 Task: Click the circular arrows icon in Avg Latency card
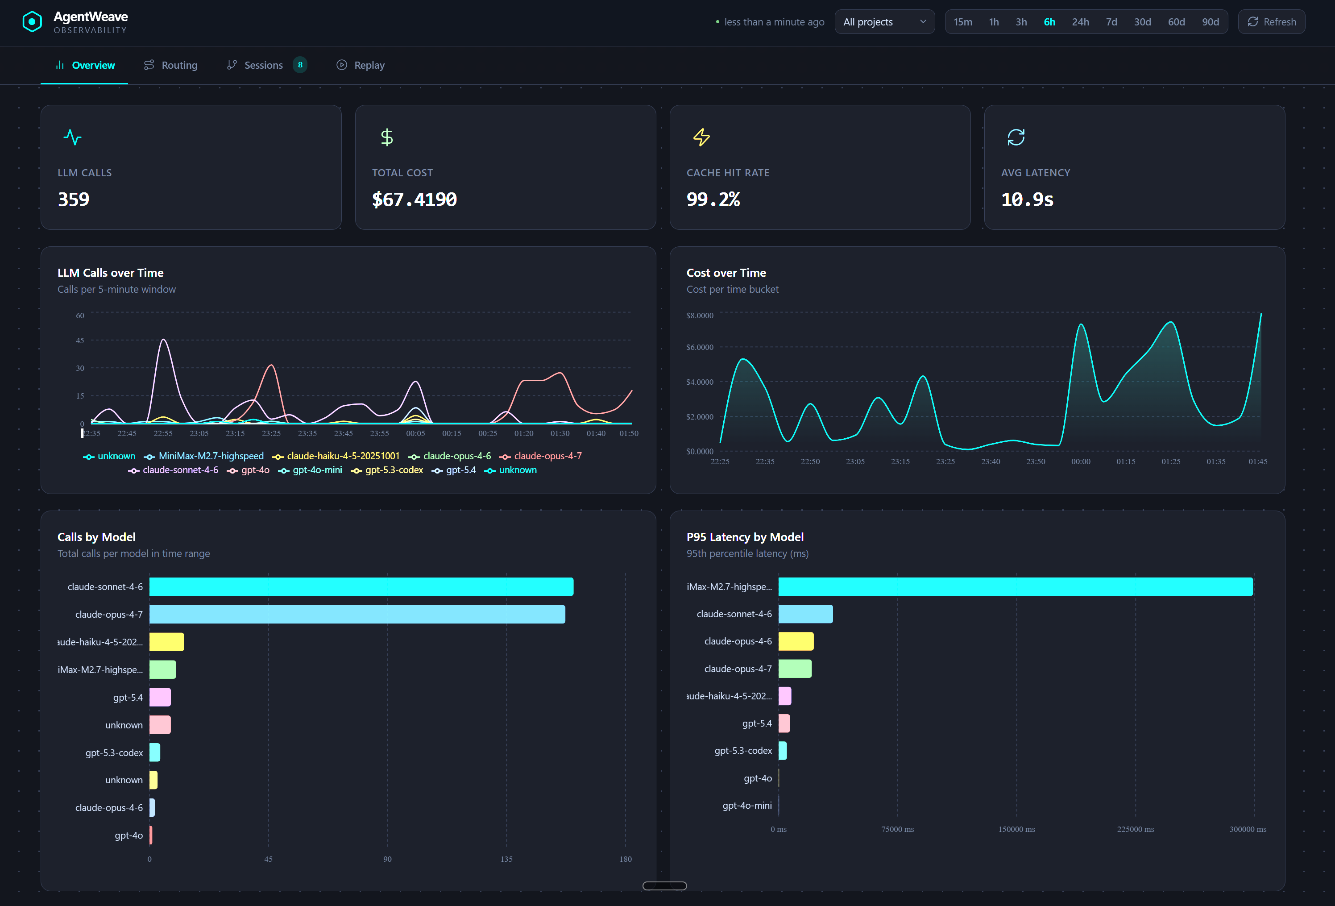(x=1016, y=137)
